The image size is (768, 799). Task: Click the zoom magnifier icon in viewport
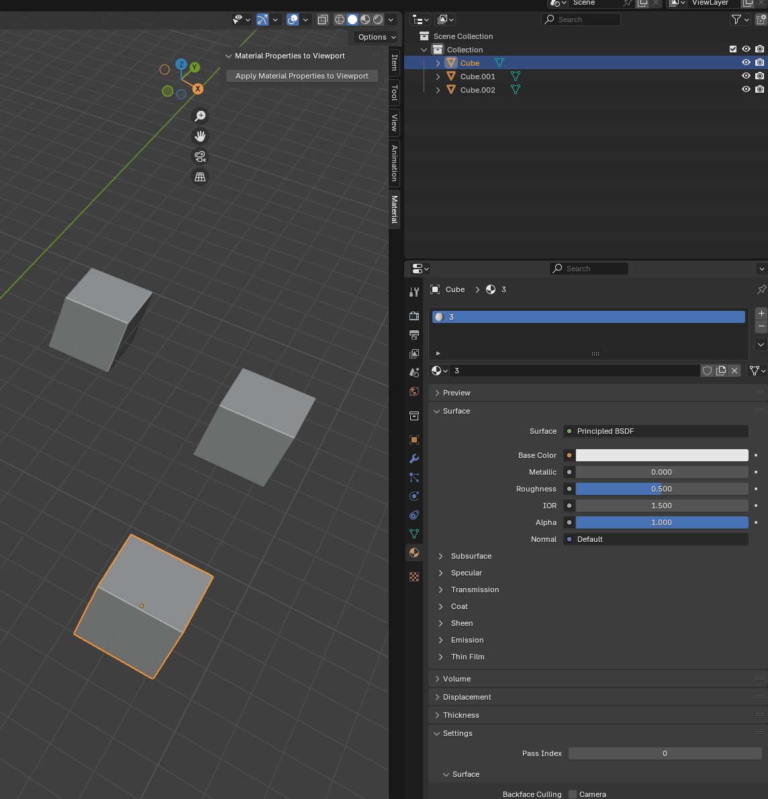click(200, 116)
